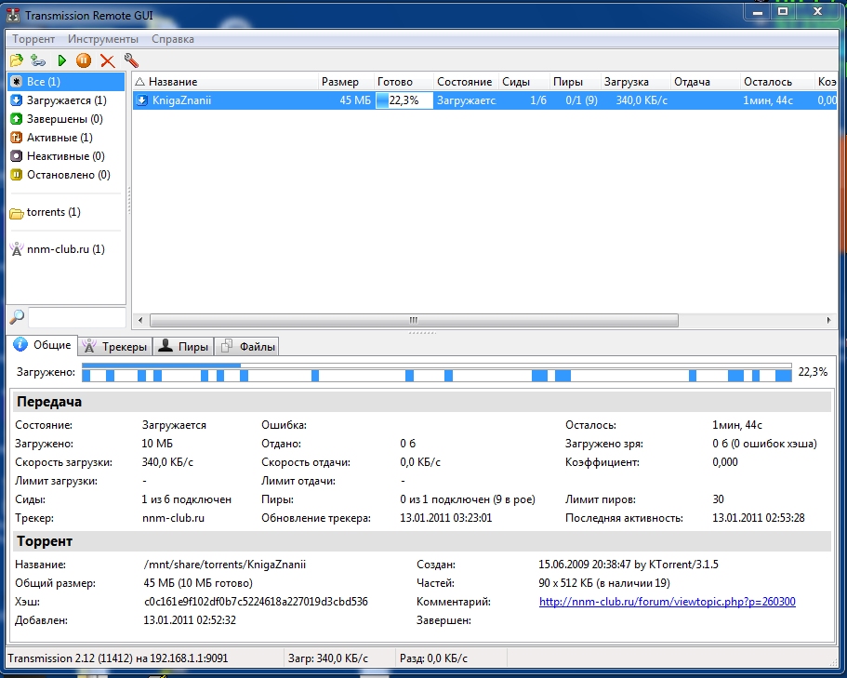847x678 pixels.
Task: Switch to the Общие tab
Action: tap(43, 345)
